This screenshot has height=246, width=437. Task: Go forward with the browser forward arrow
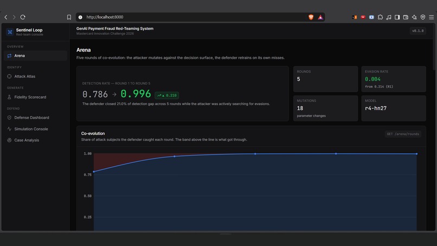click(x=14, y=17)
